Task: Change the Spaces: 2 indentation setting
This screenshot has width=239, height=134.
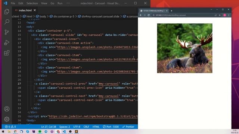Action: click(x=65, y=127)
